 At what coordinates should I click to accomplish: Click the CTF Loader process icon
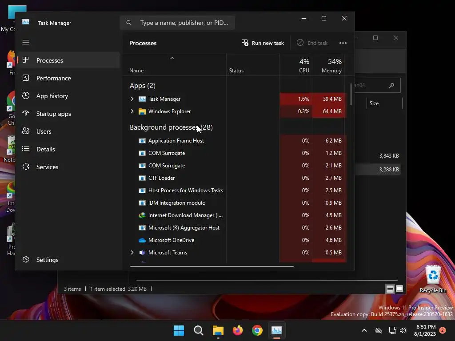click(x=142, y=178)
